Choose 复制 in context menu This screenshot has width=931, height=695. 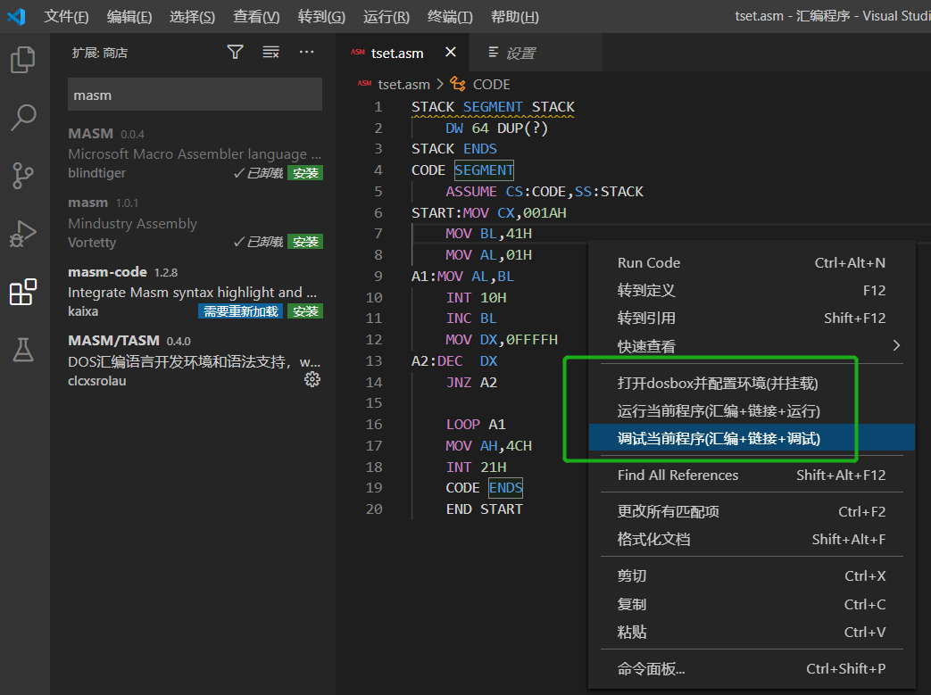click(x=751, y=604)
